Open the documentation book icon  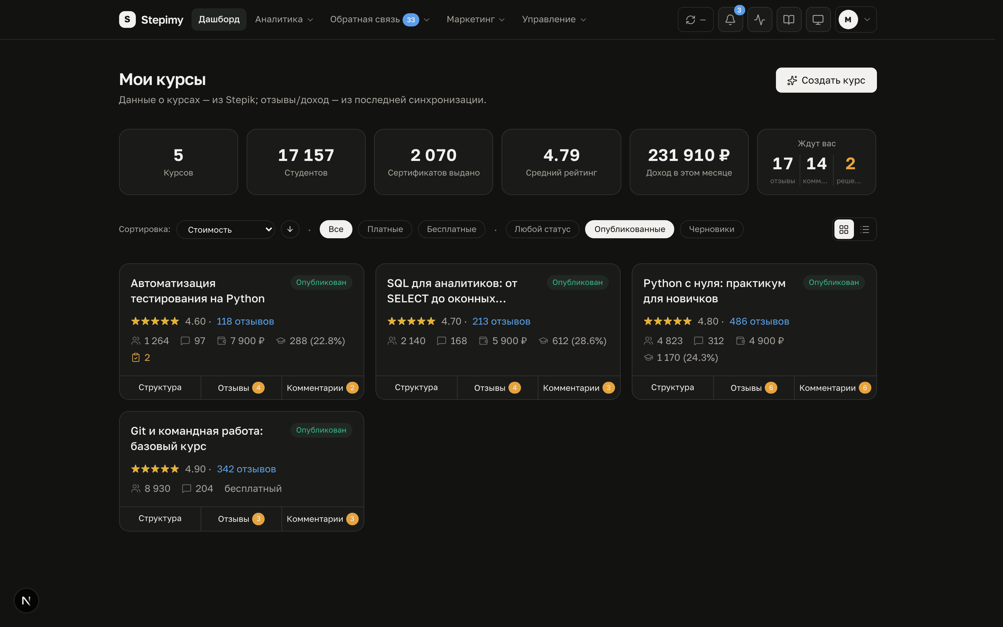pyautogui.click(x=789, y=20)
